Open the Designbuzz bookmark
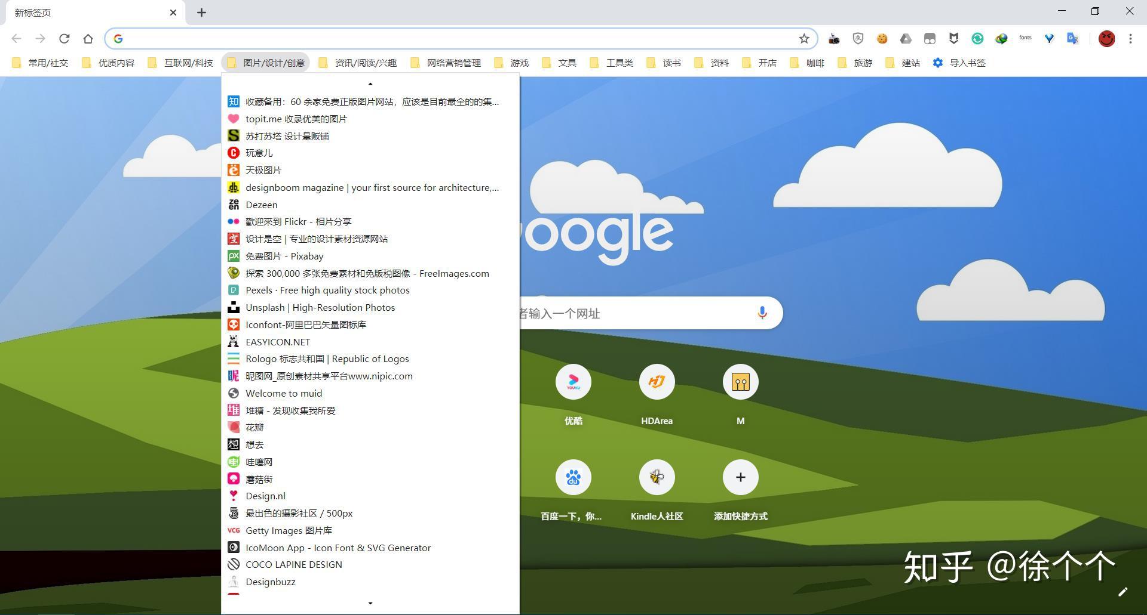 [370, 582]
